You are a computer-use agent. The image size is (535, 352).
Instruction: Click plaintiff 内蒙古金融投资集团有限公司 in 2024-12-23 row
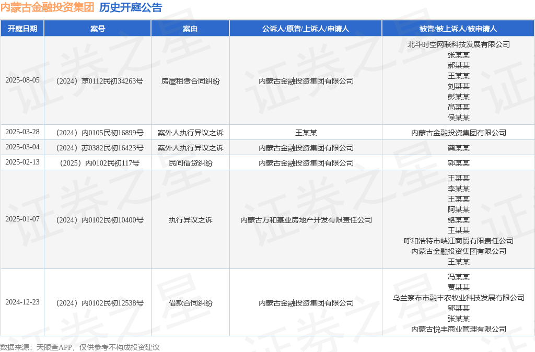pyautogui.click(x=306, y=303)
